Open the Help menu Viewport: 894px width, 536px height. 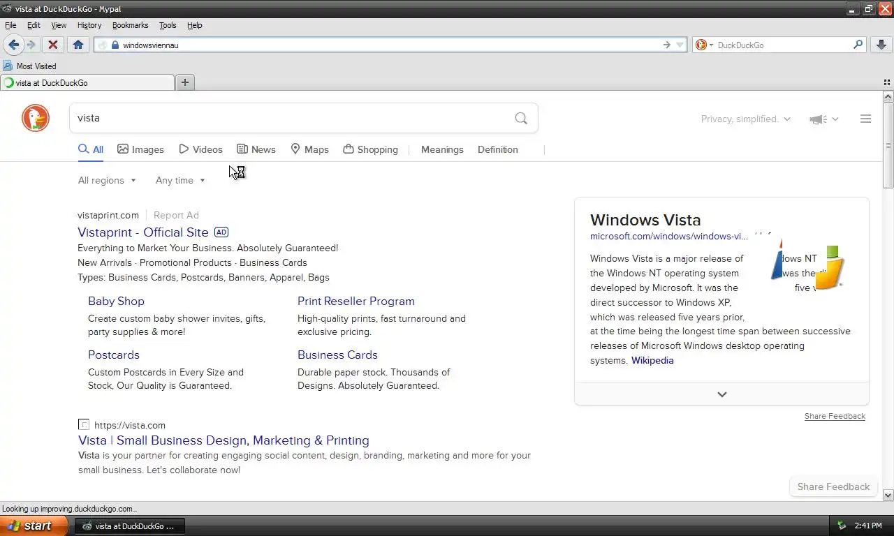click(195, 25)
